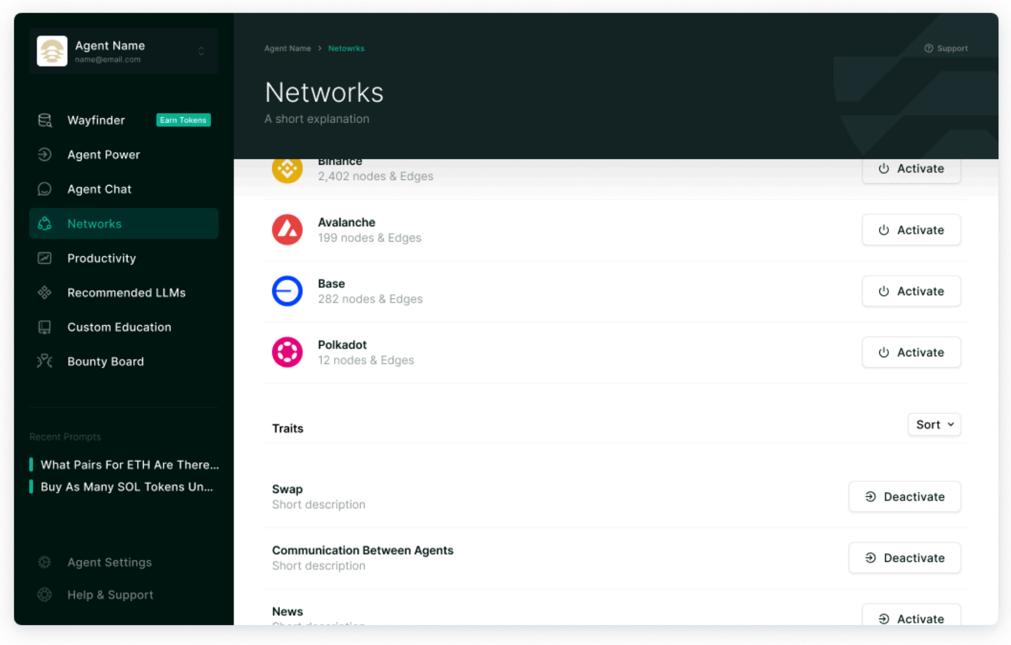Click the agent avatar image
Viewport: 1011px width, 645px height.
52,51
